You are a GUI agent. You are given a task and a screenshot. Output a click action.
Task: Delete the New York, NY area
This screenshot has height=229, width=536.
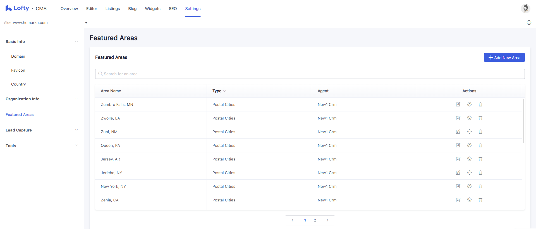(480, 186)
